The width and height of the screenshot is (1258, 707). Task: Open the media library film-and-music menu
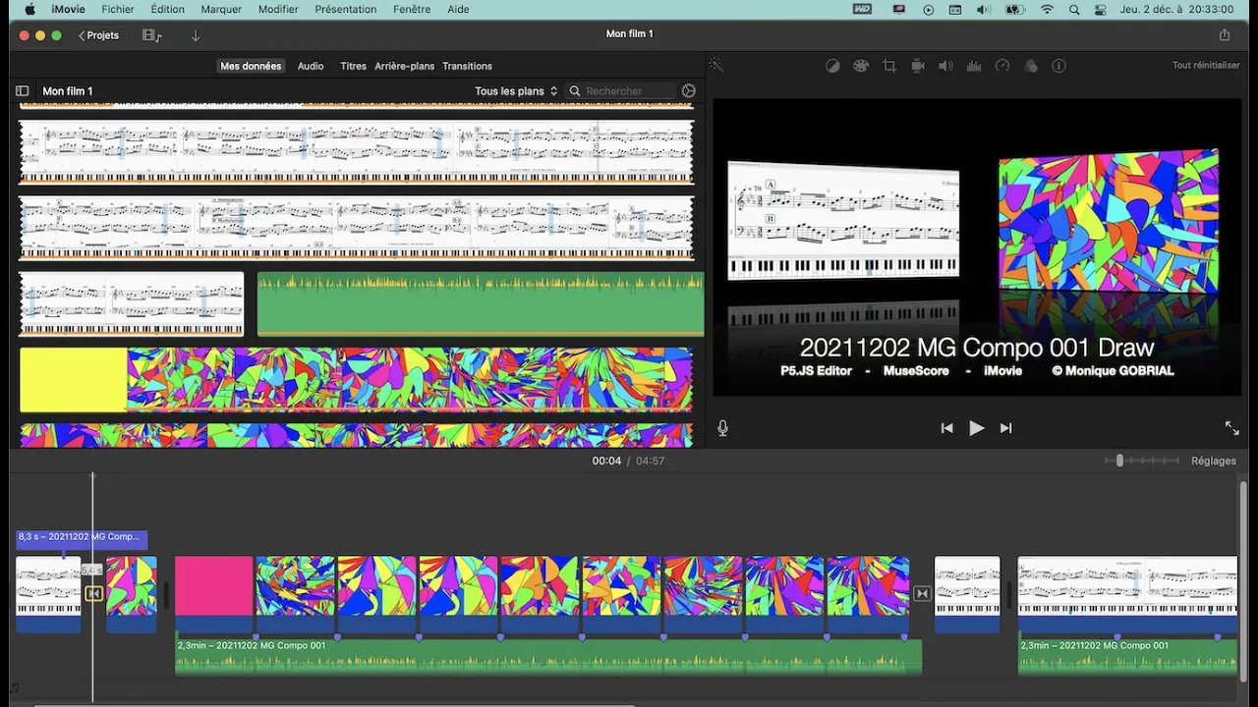(x=151, y=35)
